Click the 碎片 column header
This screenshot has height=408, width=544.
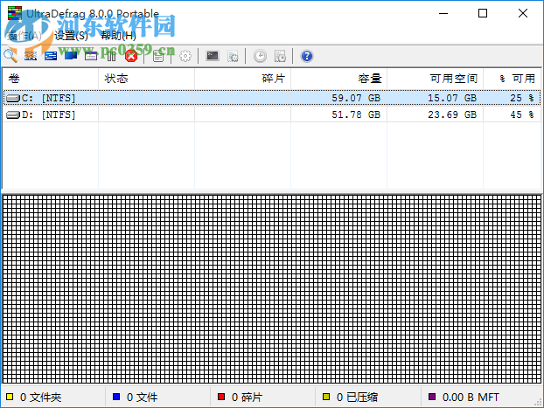(x=242, y=79)
